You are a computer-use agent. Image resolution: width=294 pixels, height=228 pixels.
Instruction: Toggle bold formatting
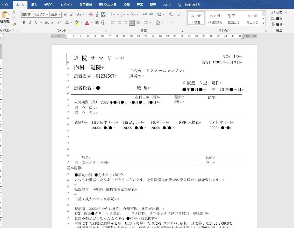[x=24, y=23]
